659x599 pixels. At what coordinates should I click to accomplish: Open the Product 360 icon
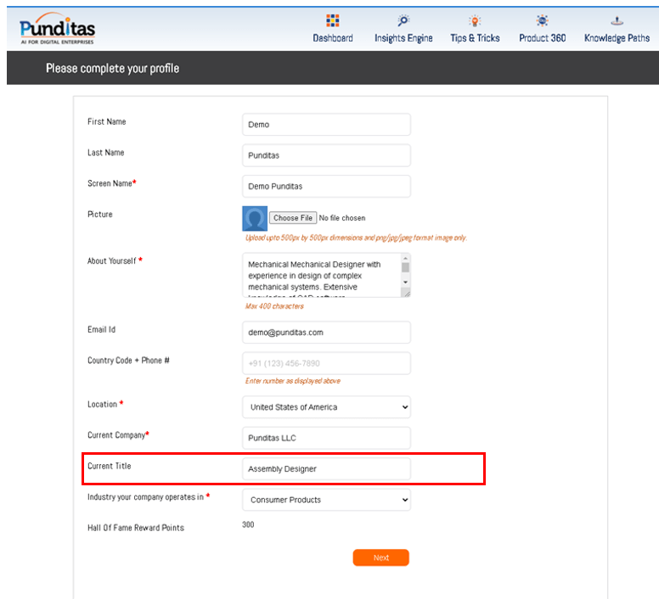[542, 21]
